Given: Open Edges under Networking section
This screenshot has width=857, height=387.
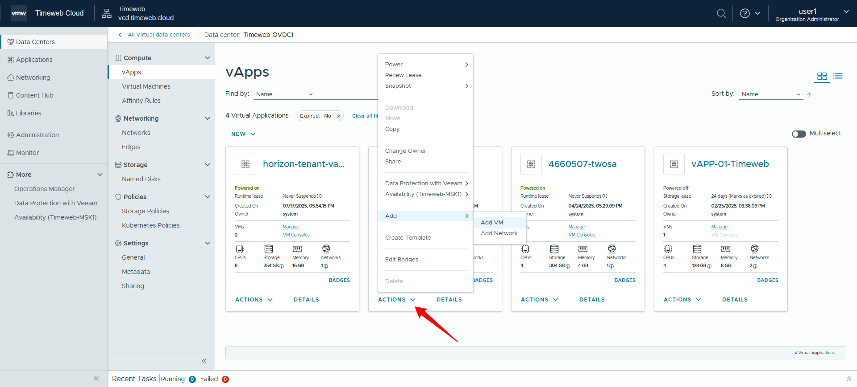Looking at the screenshot, I should pos(131,147).
